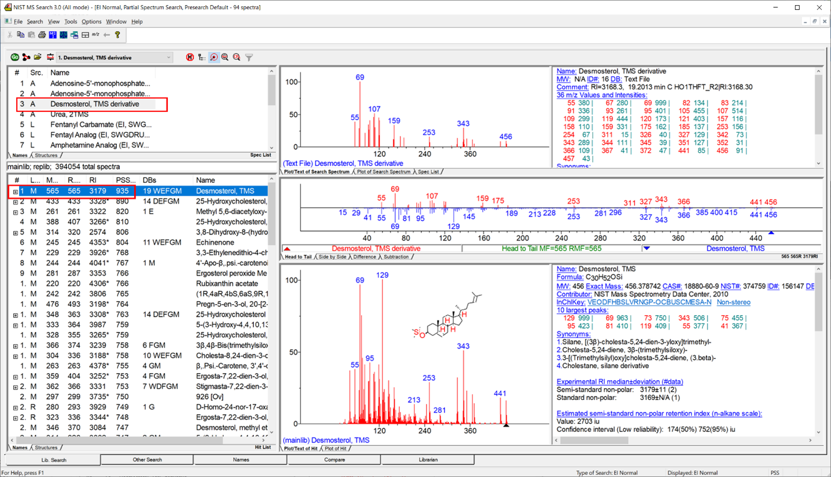Open the Desmosterol TMS derivative spectrum dropdown
This screenshot has width=831, height=477.
point(169,57)
